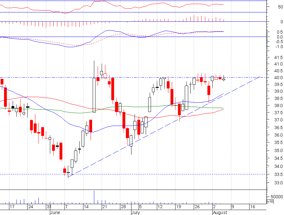This screenshot has height=215, width=284.
Task: Pick the -1.0 label on the MACD scale
Action: tap(279, 47)
